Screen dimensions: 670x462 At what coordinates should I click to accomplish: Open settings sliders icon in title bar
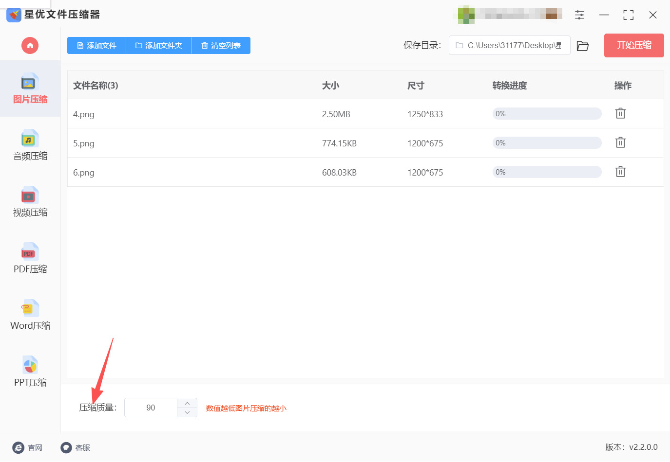pyautogui.click(x=579, y=15)
